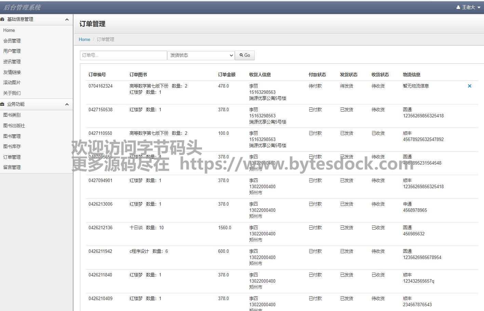This screenshot has width=484, height=311.
Task: Open 图书出版社 sidebar entry
Action: [x=14, y=126]
